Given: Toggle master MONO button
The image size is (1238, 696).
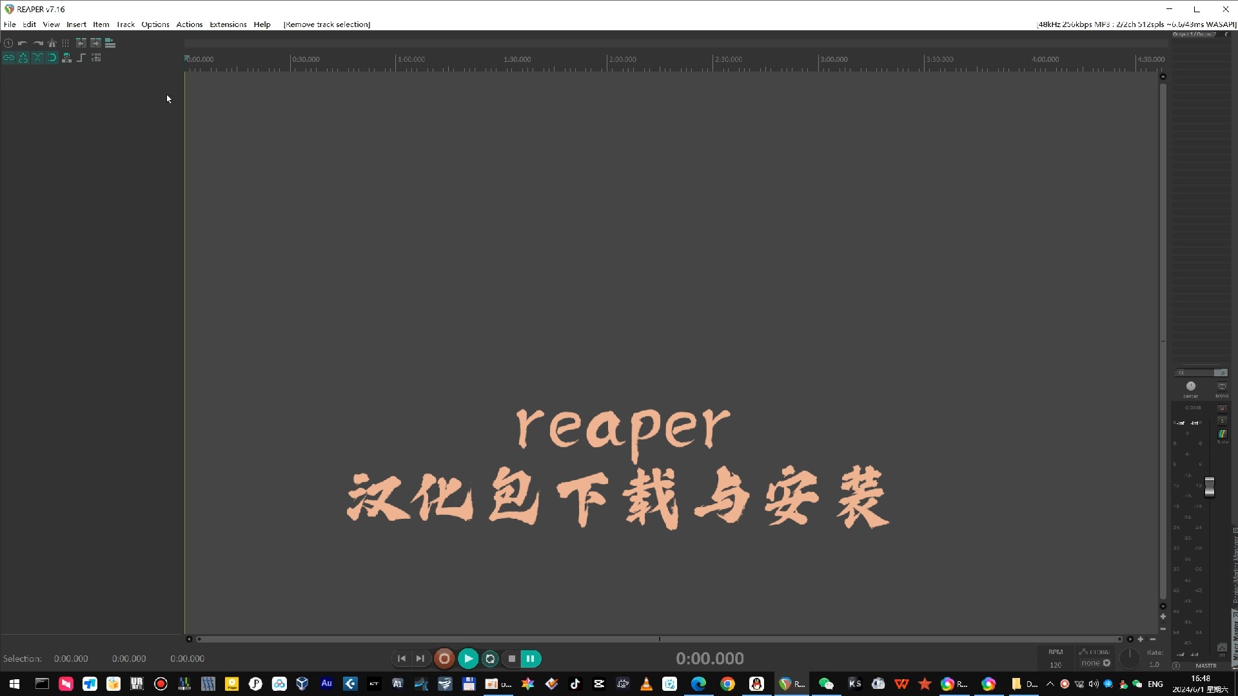Looking at the screenshot, I should (1222, 387).
